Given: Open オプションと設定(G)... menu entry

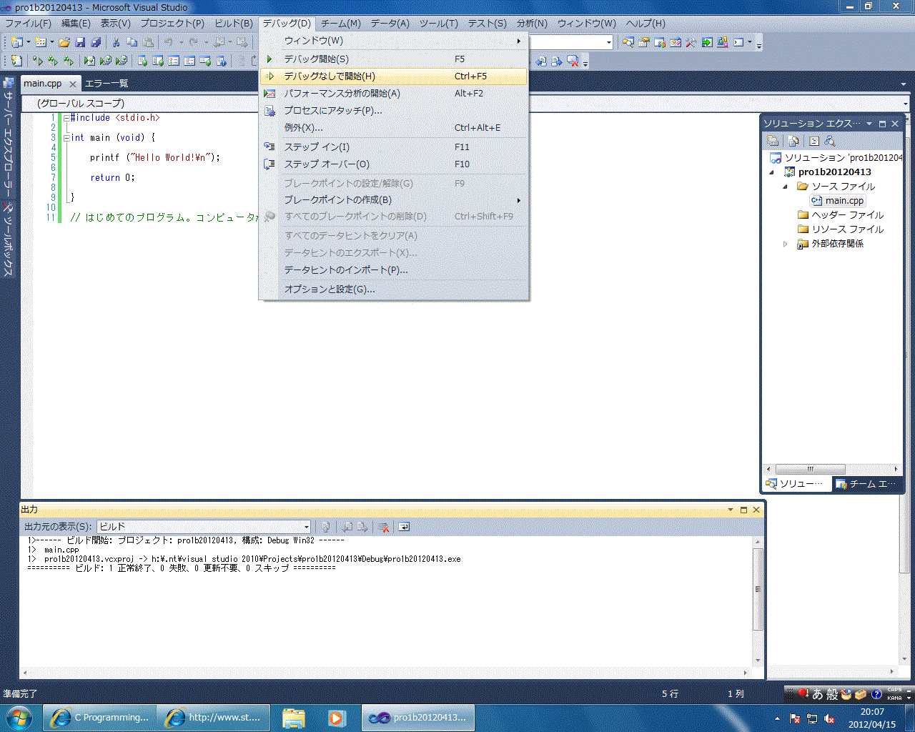Looking at the screenshot, I should 394,290.
